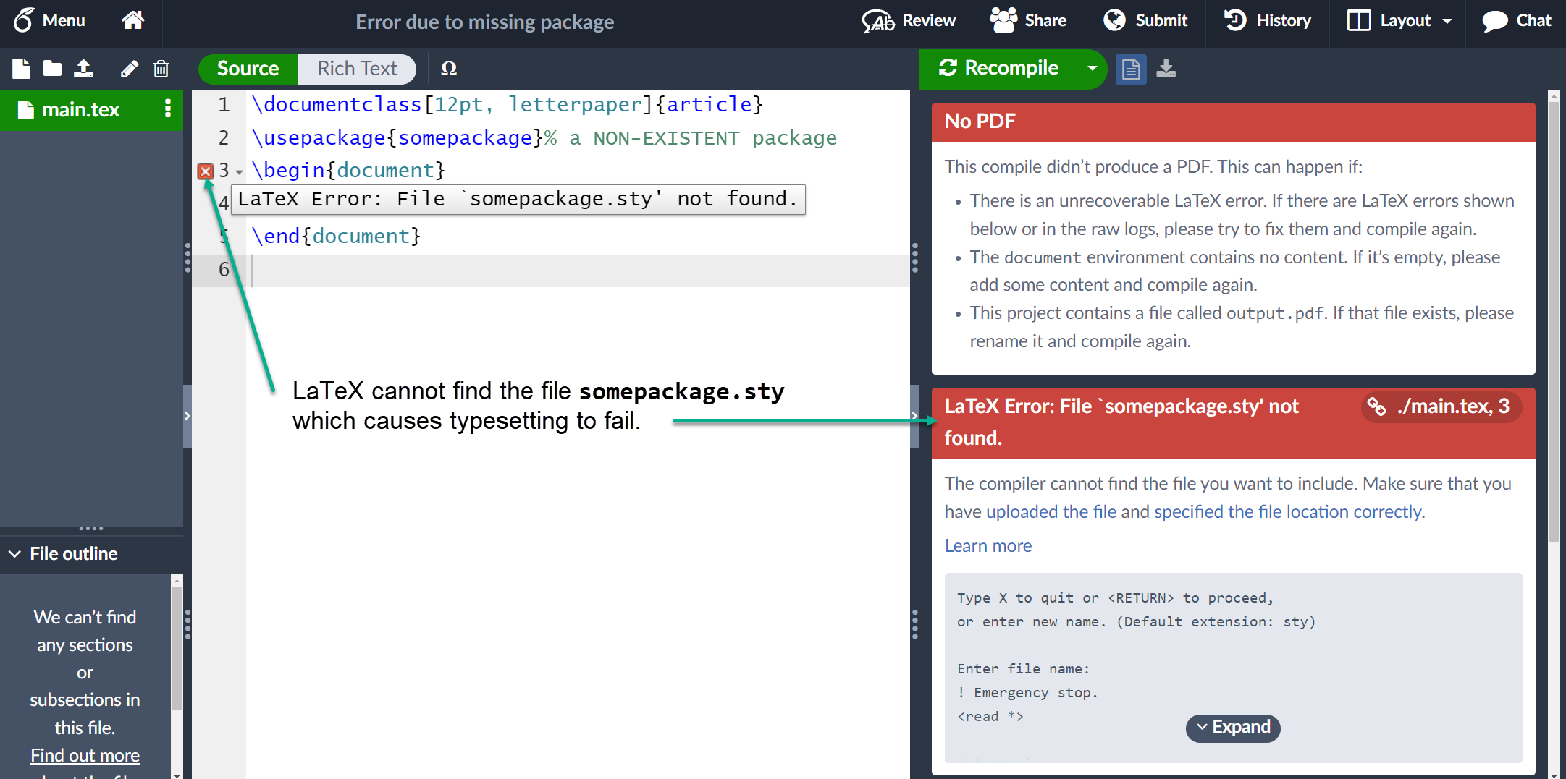The image size is (1566, 779).
Task: Open the main.tex file options menu
Action: click(167, 110)
